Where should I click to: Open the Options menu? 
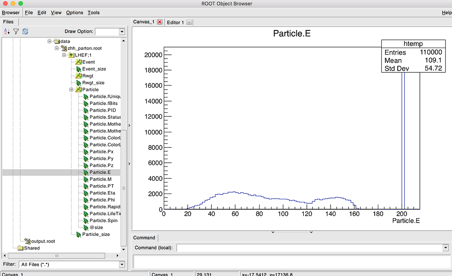[x=75, y=13]
